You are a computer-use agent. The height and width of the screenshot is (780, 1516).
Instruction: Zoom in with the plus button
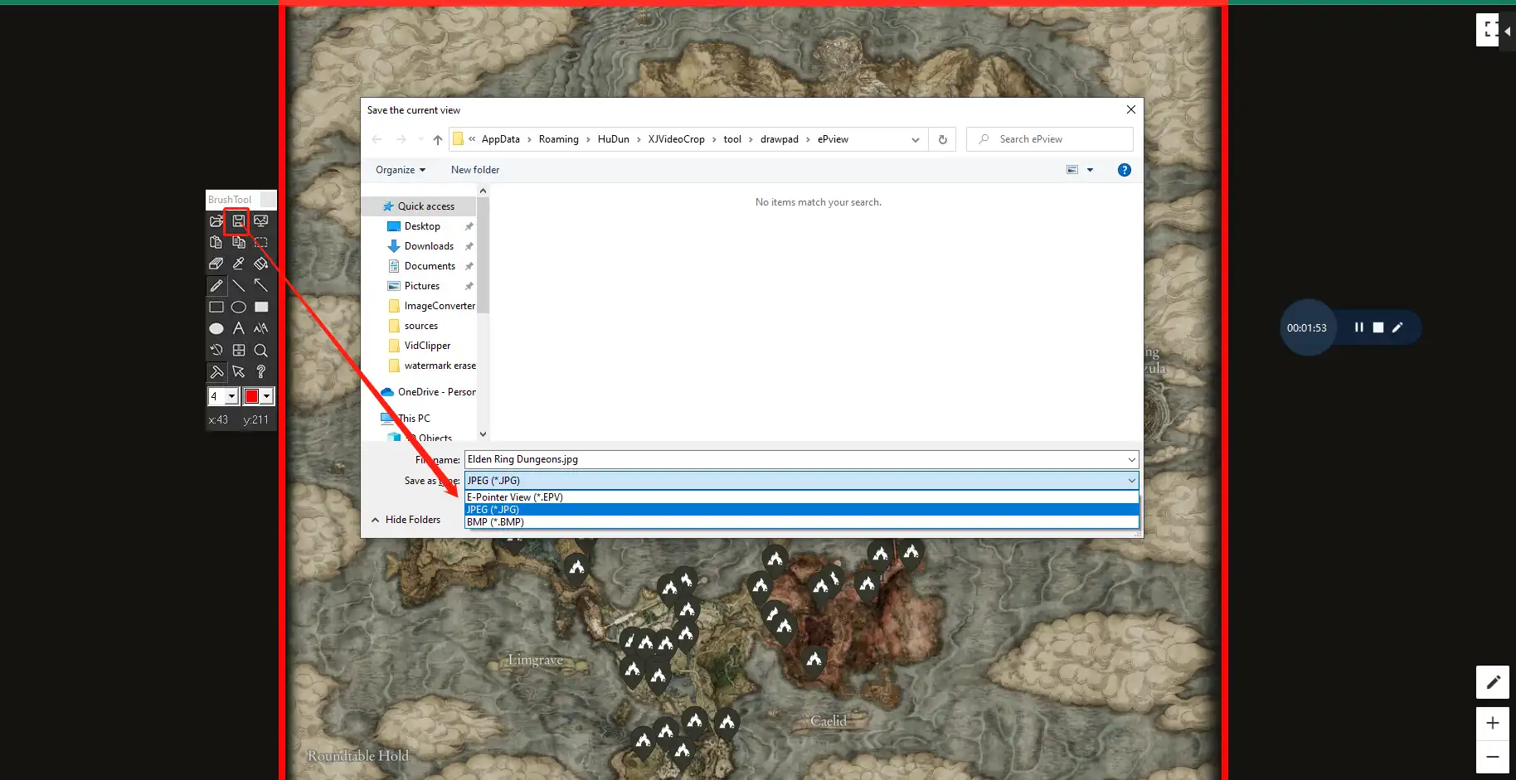pos(1493,723)
